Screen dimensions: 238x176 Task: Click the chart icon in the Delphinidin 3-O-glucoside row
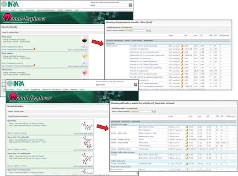(182, 59)
